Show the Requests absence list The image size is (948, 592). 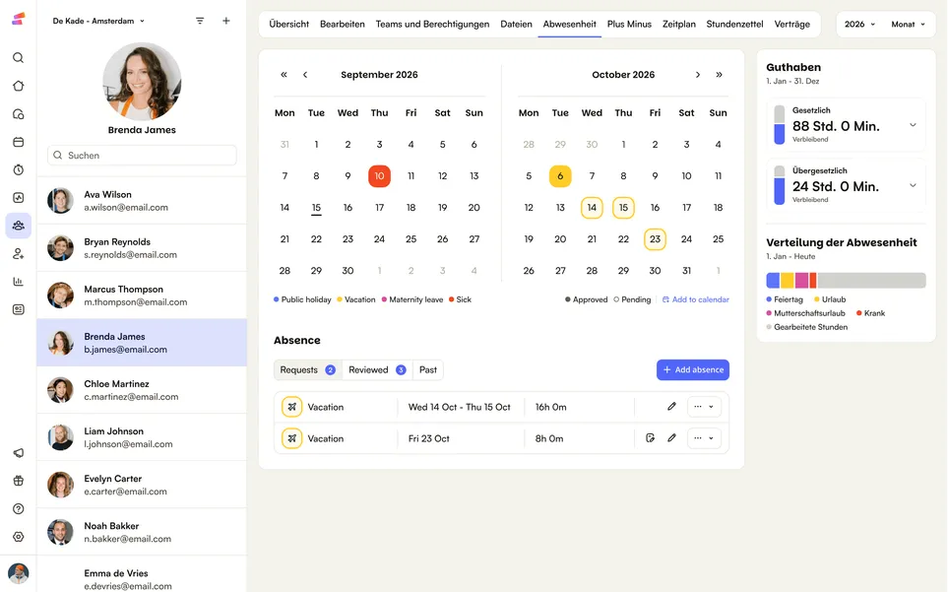308,369
